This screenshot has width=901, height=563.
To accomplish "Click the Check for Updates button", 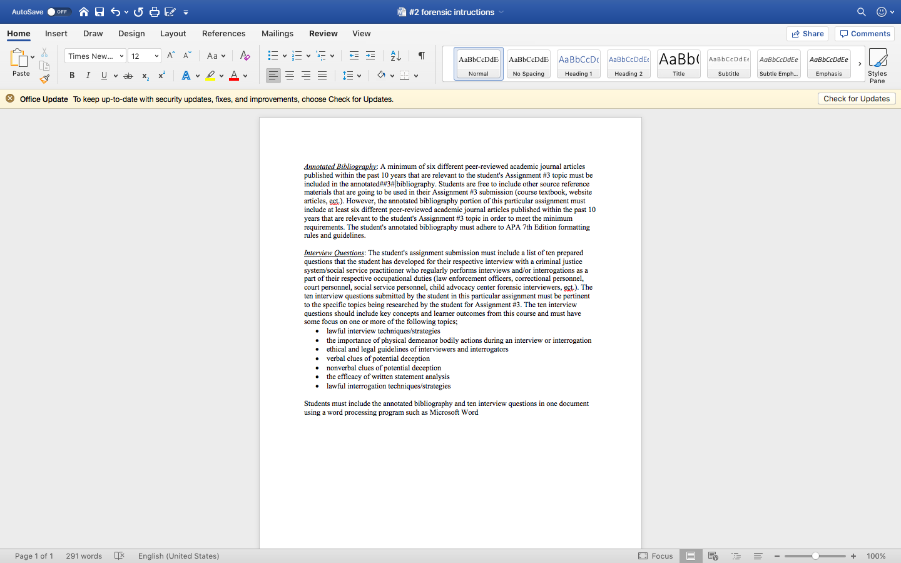I will pyautogui.click(x=856, y=99).
